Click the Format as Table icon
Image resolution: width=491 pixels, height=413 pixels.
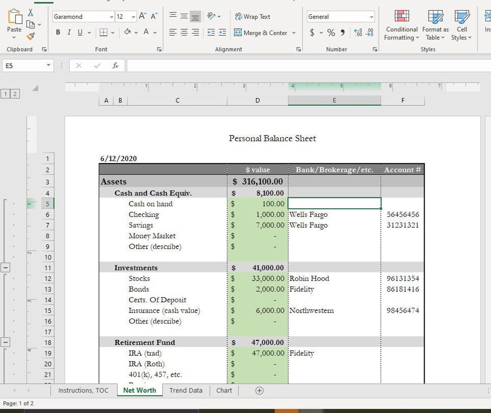pyautogui.click(x=435, y=25)
